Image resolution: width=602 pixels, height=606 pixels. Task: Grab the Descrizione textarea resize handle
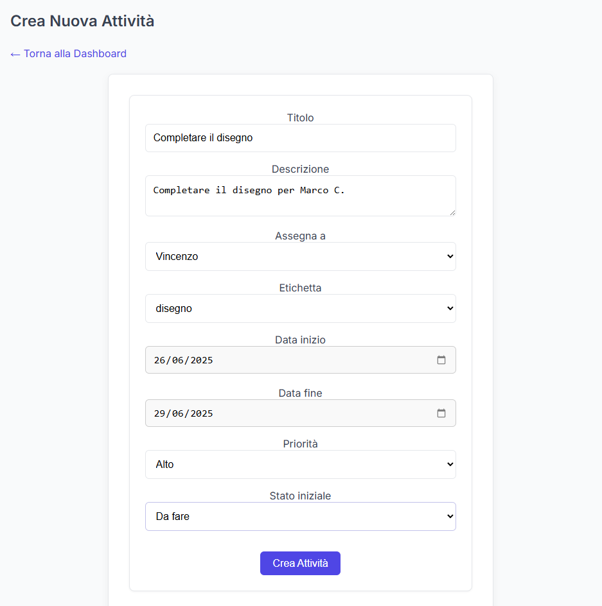pyautogui.click(x=452, y=212)
